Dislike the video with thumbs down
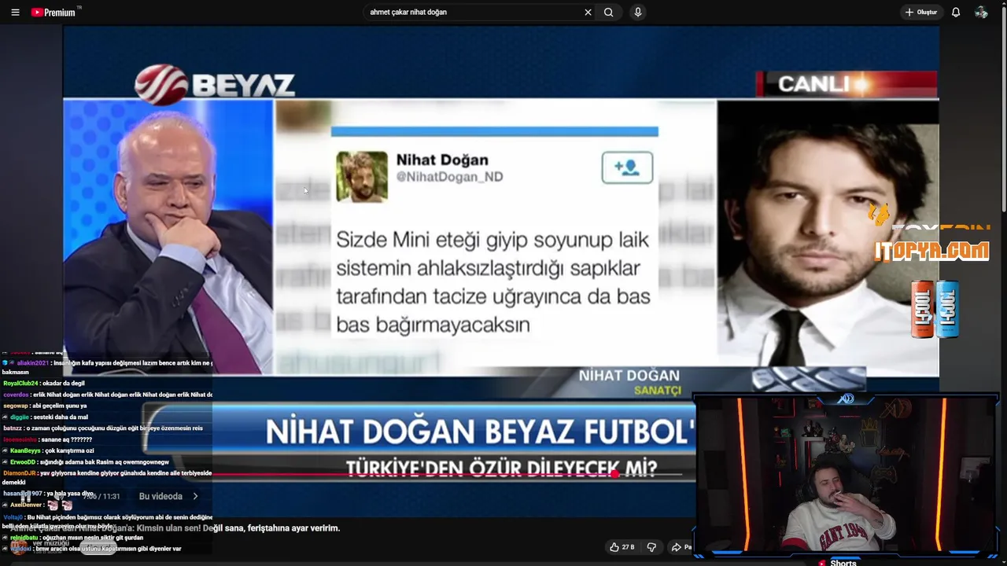The height and width of the screenshot is (566, 1007). (x=651, y=547)
